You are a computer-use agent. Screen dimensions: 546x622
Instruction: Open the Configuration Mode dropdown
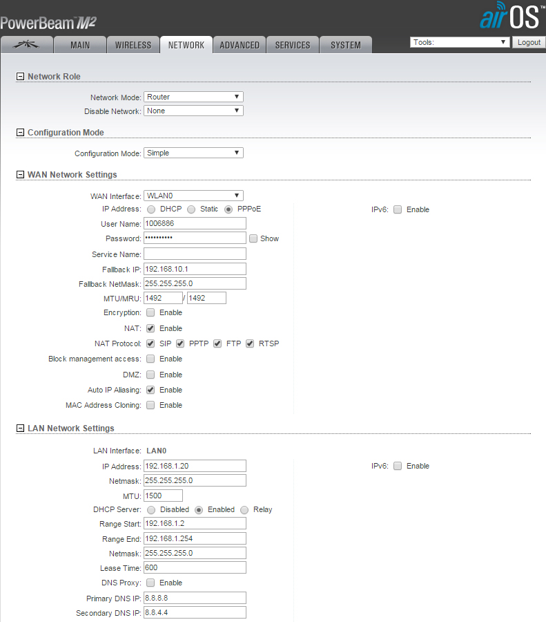(193, 153)
